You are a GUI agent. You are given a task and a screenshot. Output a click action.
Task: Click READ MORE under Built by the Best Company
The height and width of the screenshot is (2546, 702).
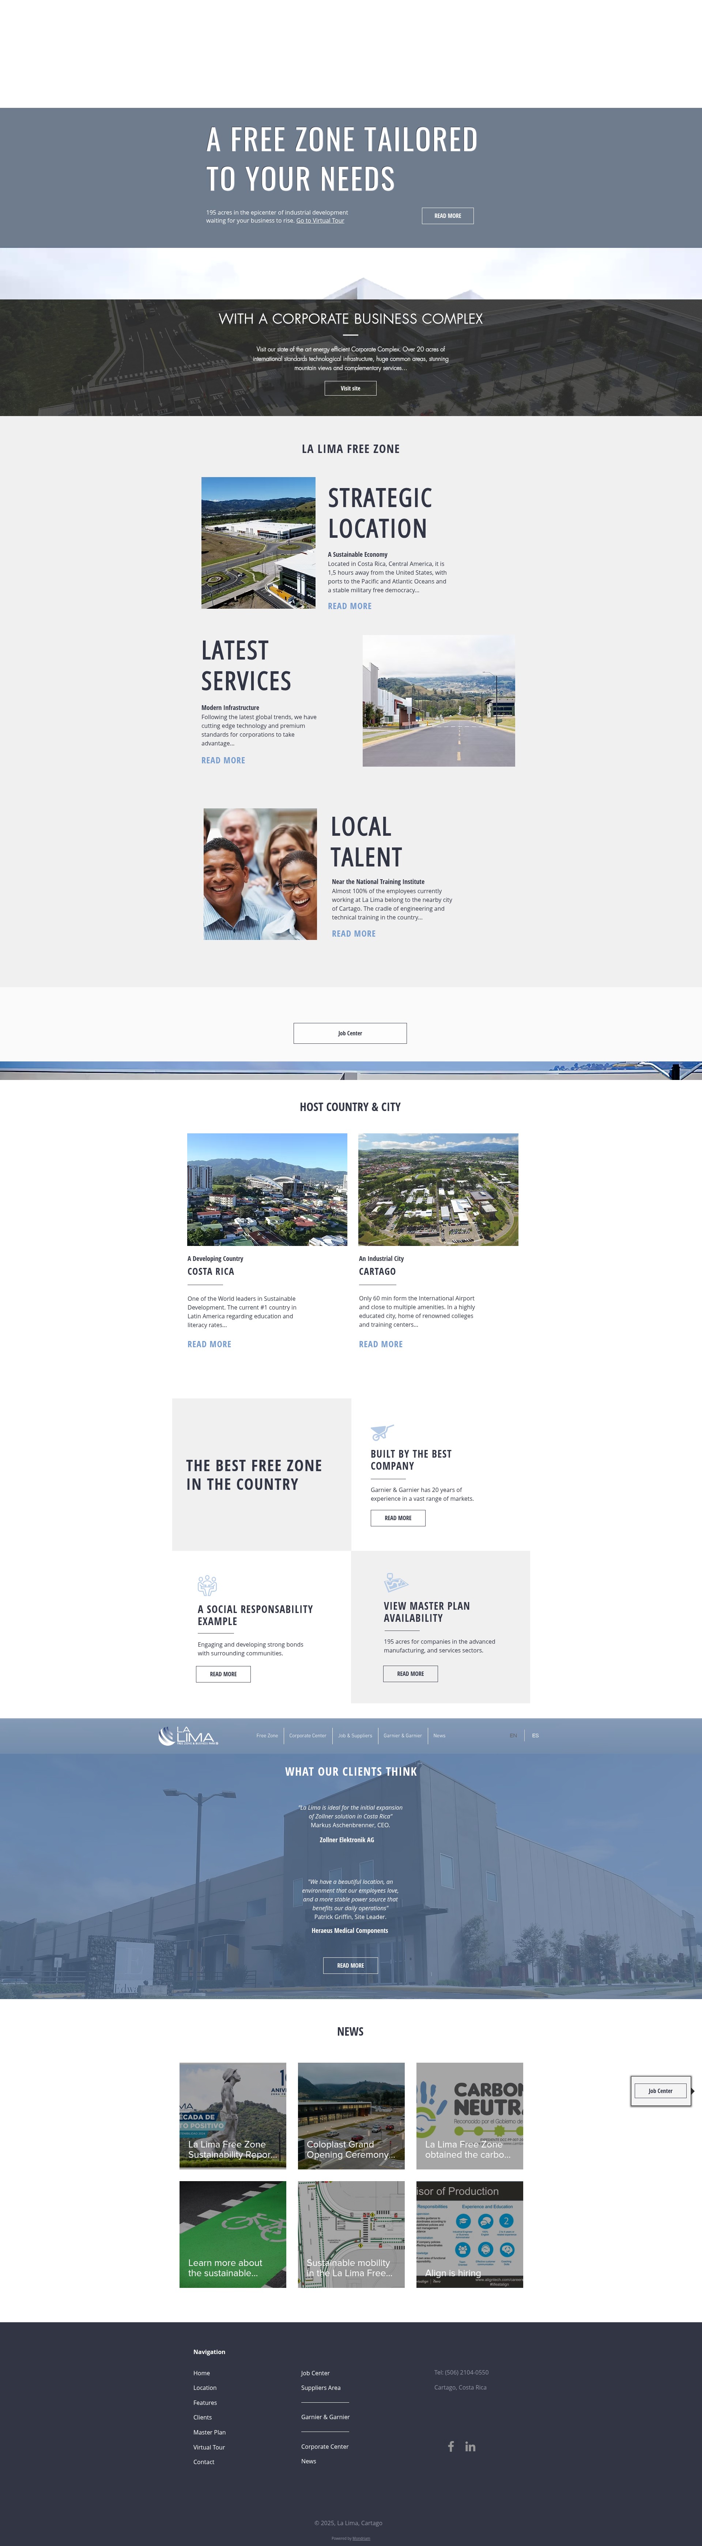coord(397,1517)
